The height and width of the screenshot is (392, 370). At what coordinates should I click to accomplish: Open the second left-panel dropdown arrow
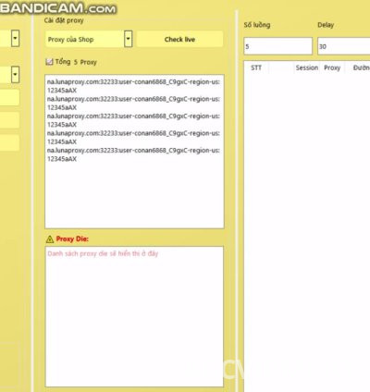tap(15, 75)
